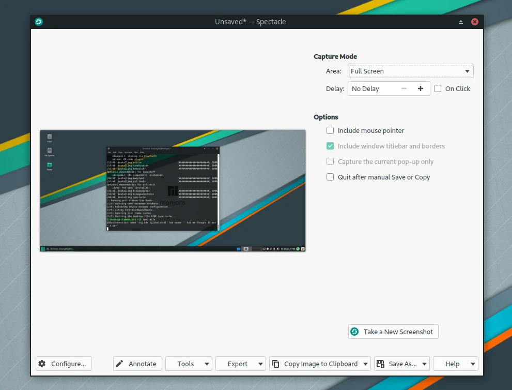Click Take a New Screenshot button
Image resolution: width=512 pixels, height=390 pixels.
point(393,332)
